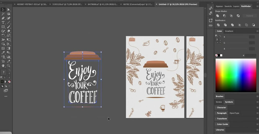The width and height of the screenshot is (259, 134).
Task: Select the Lasso tool
Action: [x=9, y=14]
